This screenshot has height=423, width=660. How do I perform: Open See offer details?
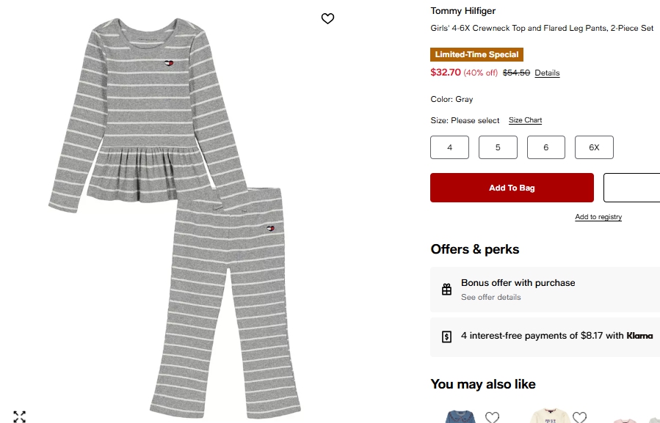coord(490,298)
